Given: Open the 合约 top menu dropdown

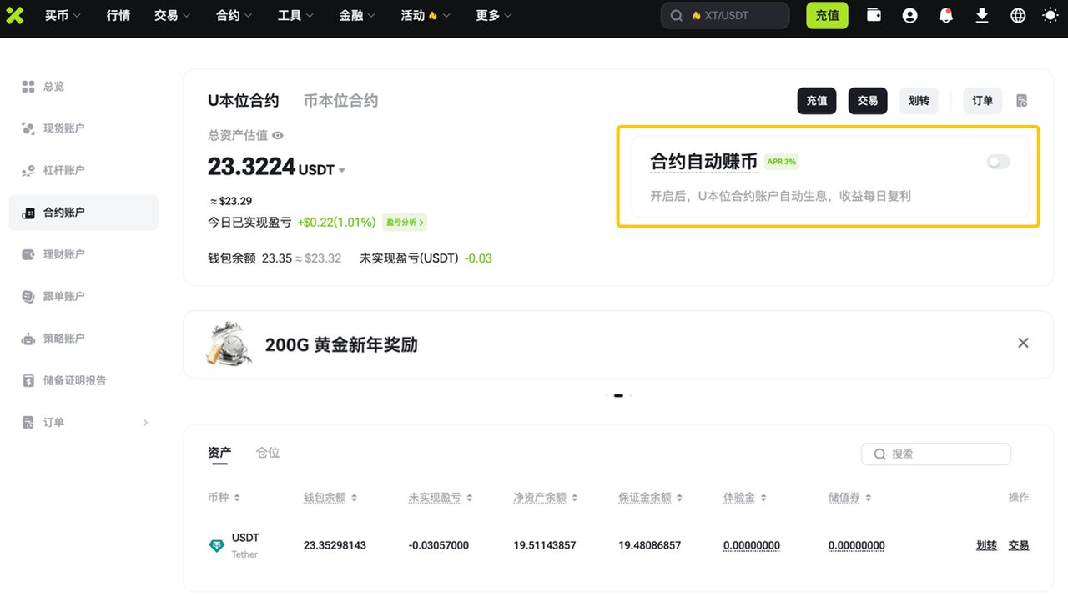Looking at the screenshot, I should [234, 15].
